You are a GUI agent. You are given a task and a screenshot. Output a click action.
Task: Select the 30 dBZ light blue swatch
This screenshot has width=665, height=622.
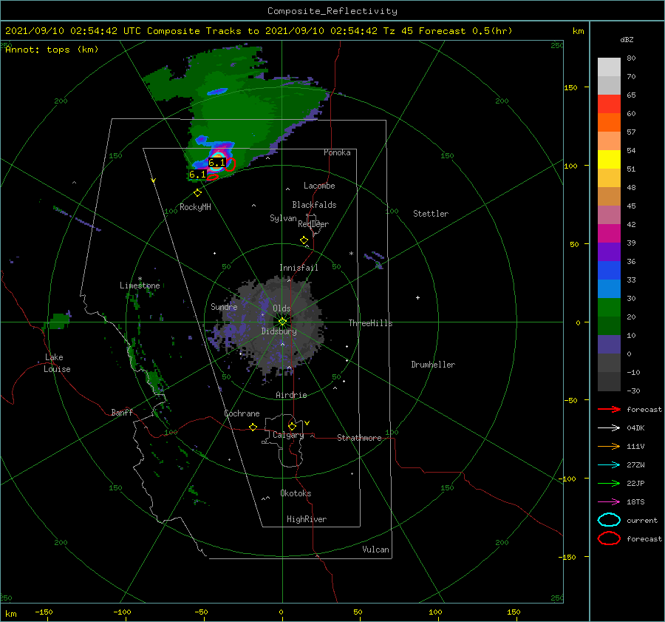(609, 288)
